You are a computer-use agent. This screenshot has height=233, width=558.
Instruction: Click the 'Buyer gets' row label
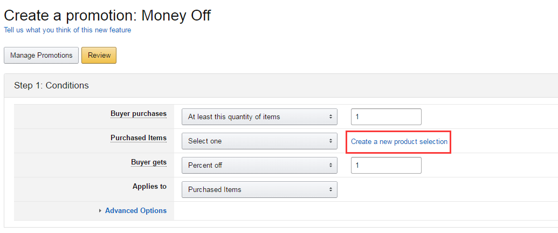(149, 162)
